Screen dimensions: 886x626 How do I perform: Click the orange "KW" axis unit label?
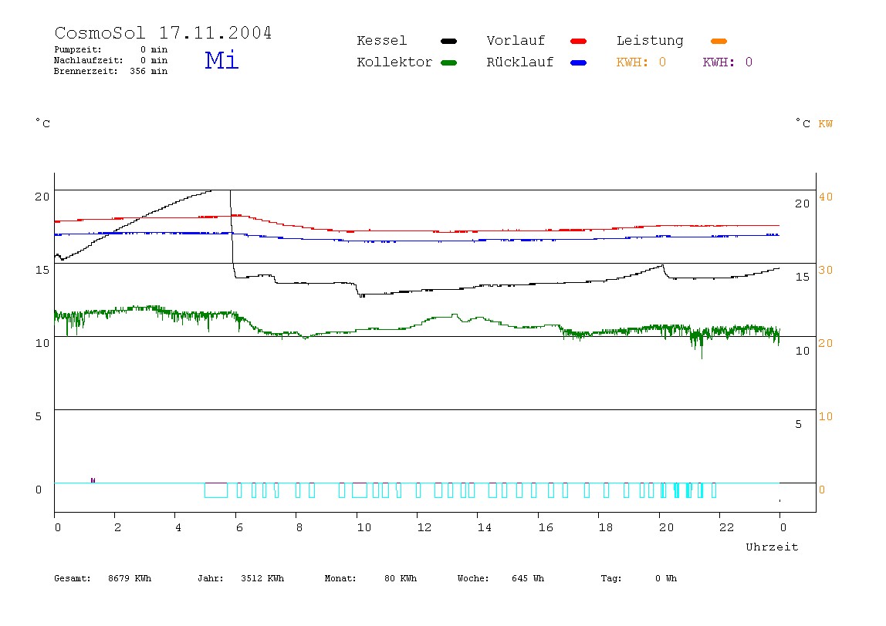(x=826, y=123)
